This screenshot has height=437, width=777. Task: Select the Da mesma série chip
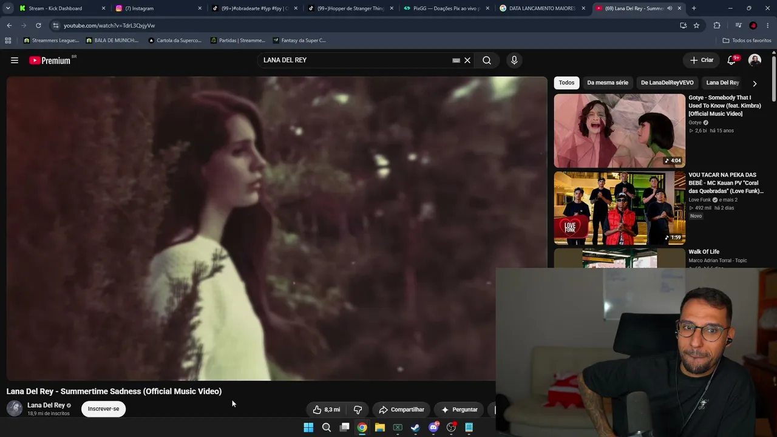click(608, 83)
